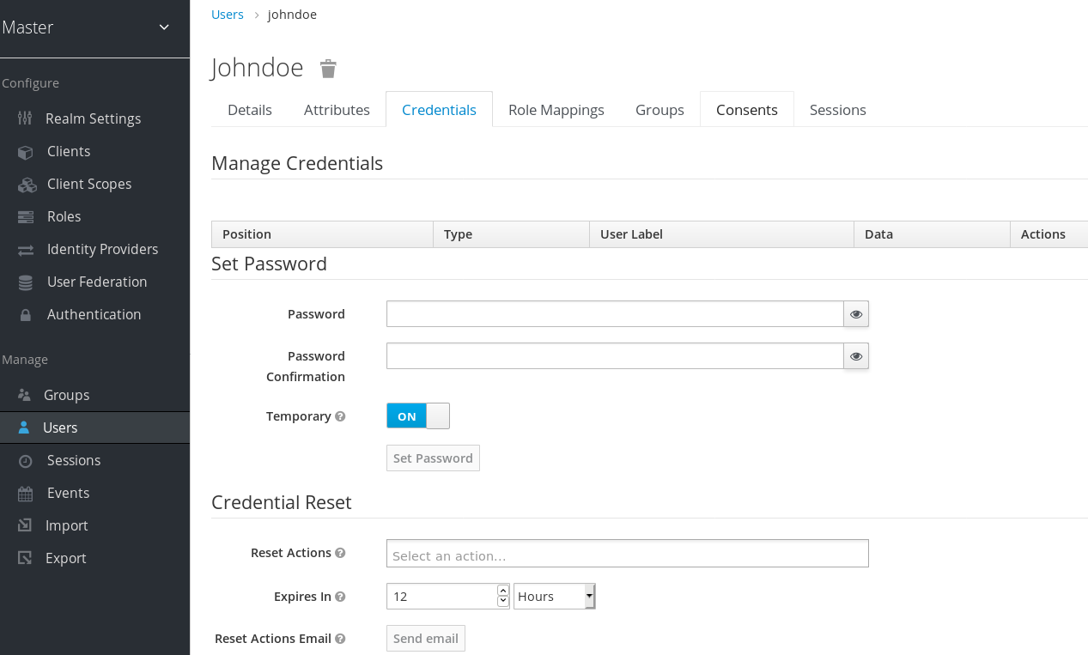The width and height of the screenshot is (1088, 655).
Task: Select the Credentials tab
Action: (439, 110)
